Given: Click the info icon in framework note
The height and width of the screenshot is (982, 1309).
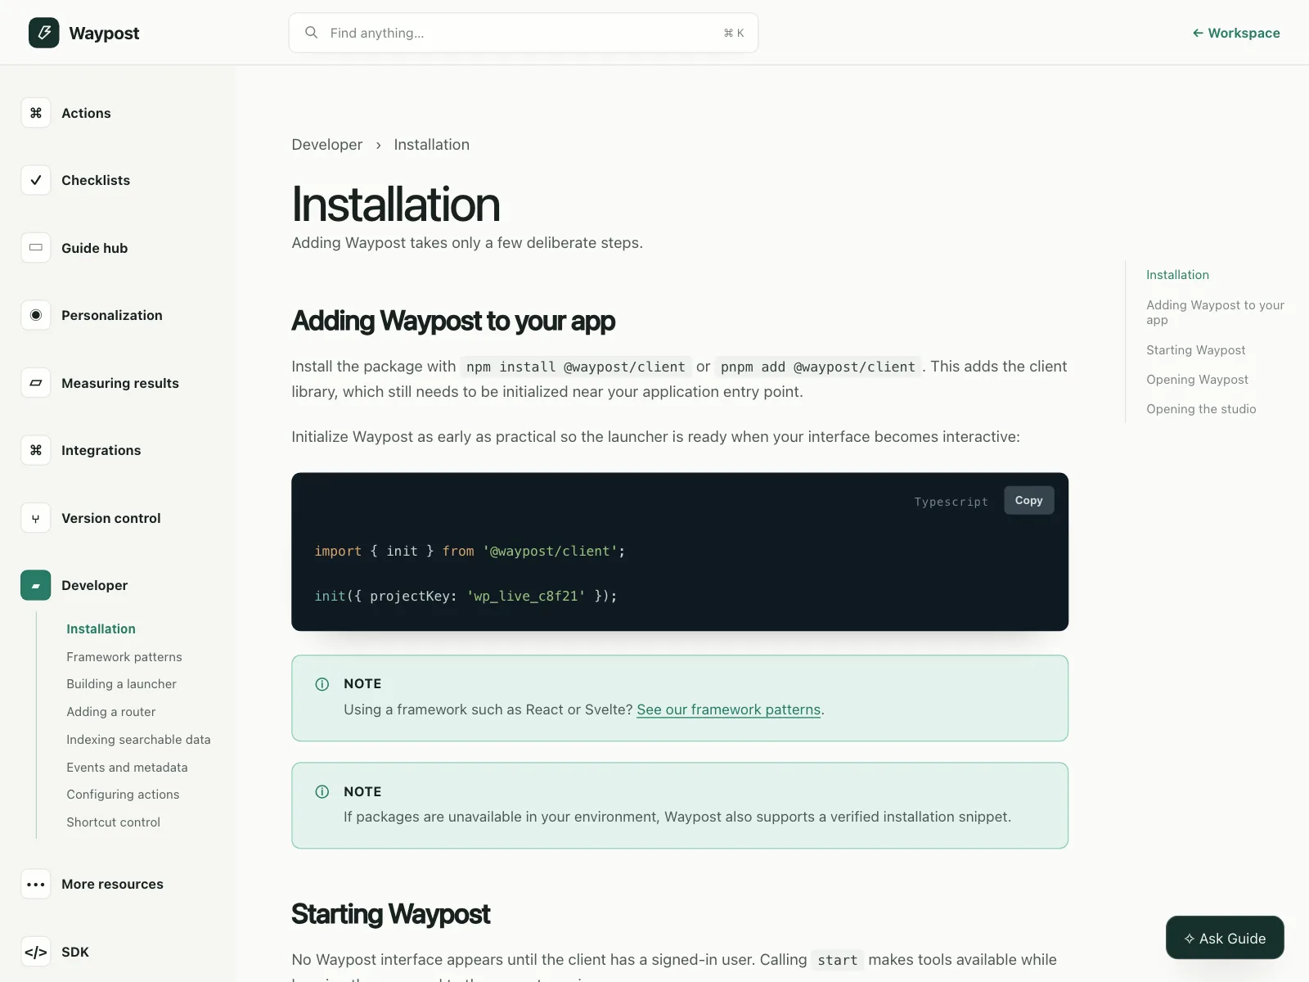Looking at the screenshot, I should [322, 684].
